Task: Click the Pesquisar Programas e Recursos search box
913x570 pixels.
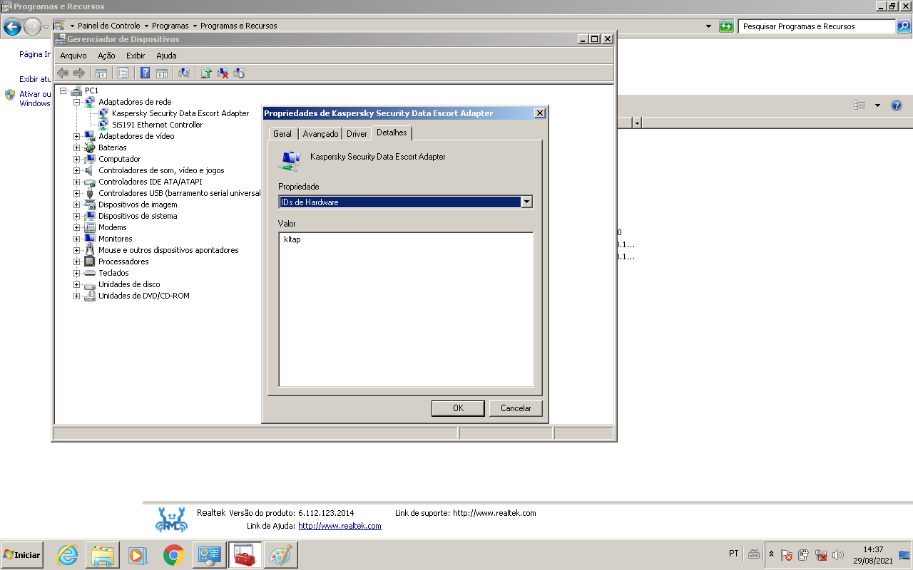Action: click(817, 26)
